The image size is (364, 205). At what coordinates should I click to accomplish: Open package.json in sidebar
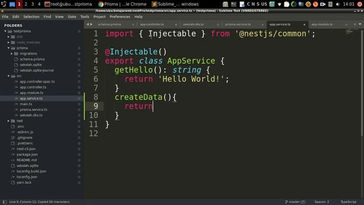click(x=27, y=154)
